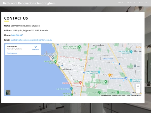The width and height of the screenshot is (151, 113).
Task: Open the HOME navigation link
Action: pos(121,3)
